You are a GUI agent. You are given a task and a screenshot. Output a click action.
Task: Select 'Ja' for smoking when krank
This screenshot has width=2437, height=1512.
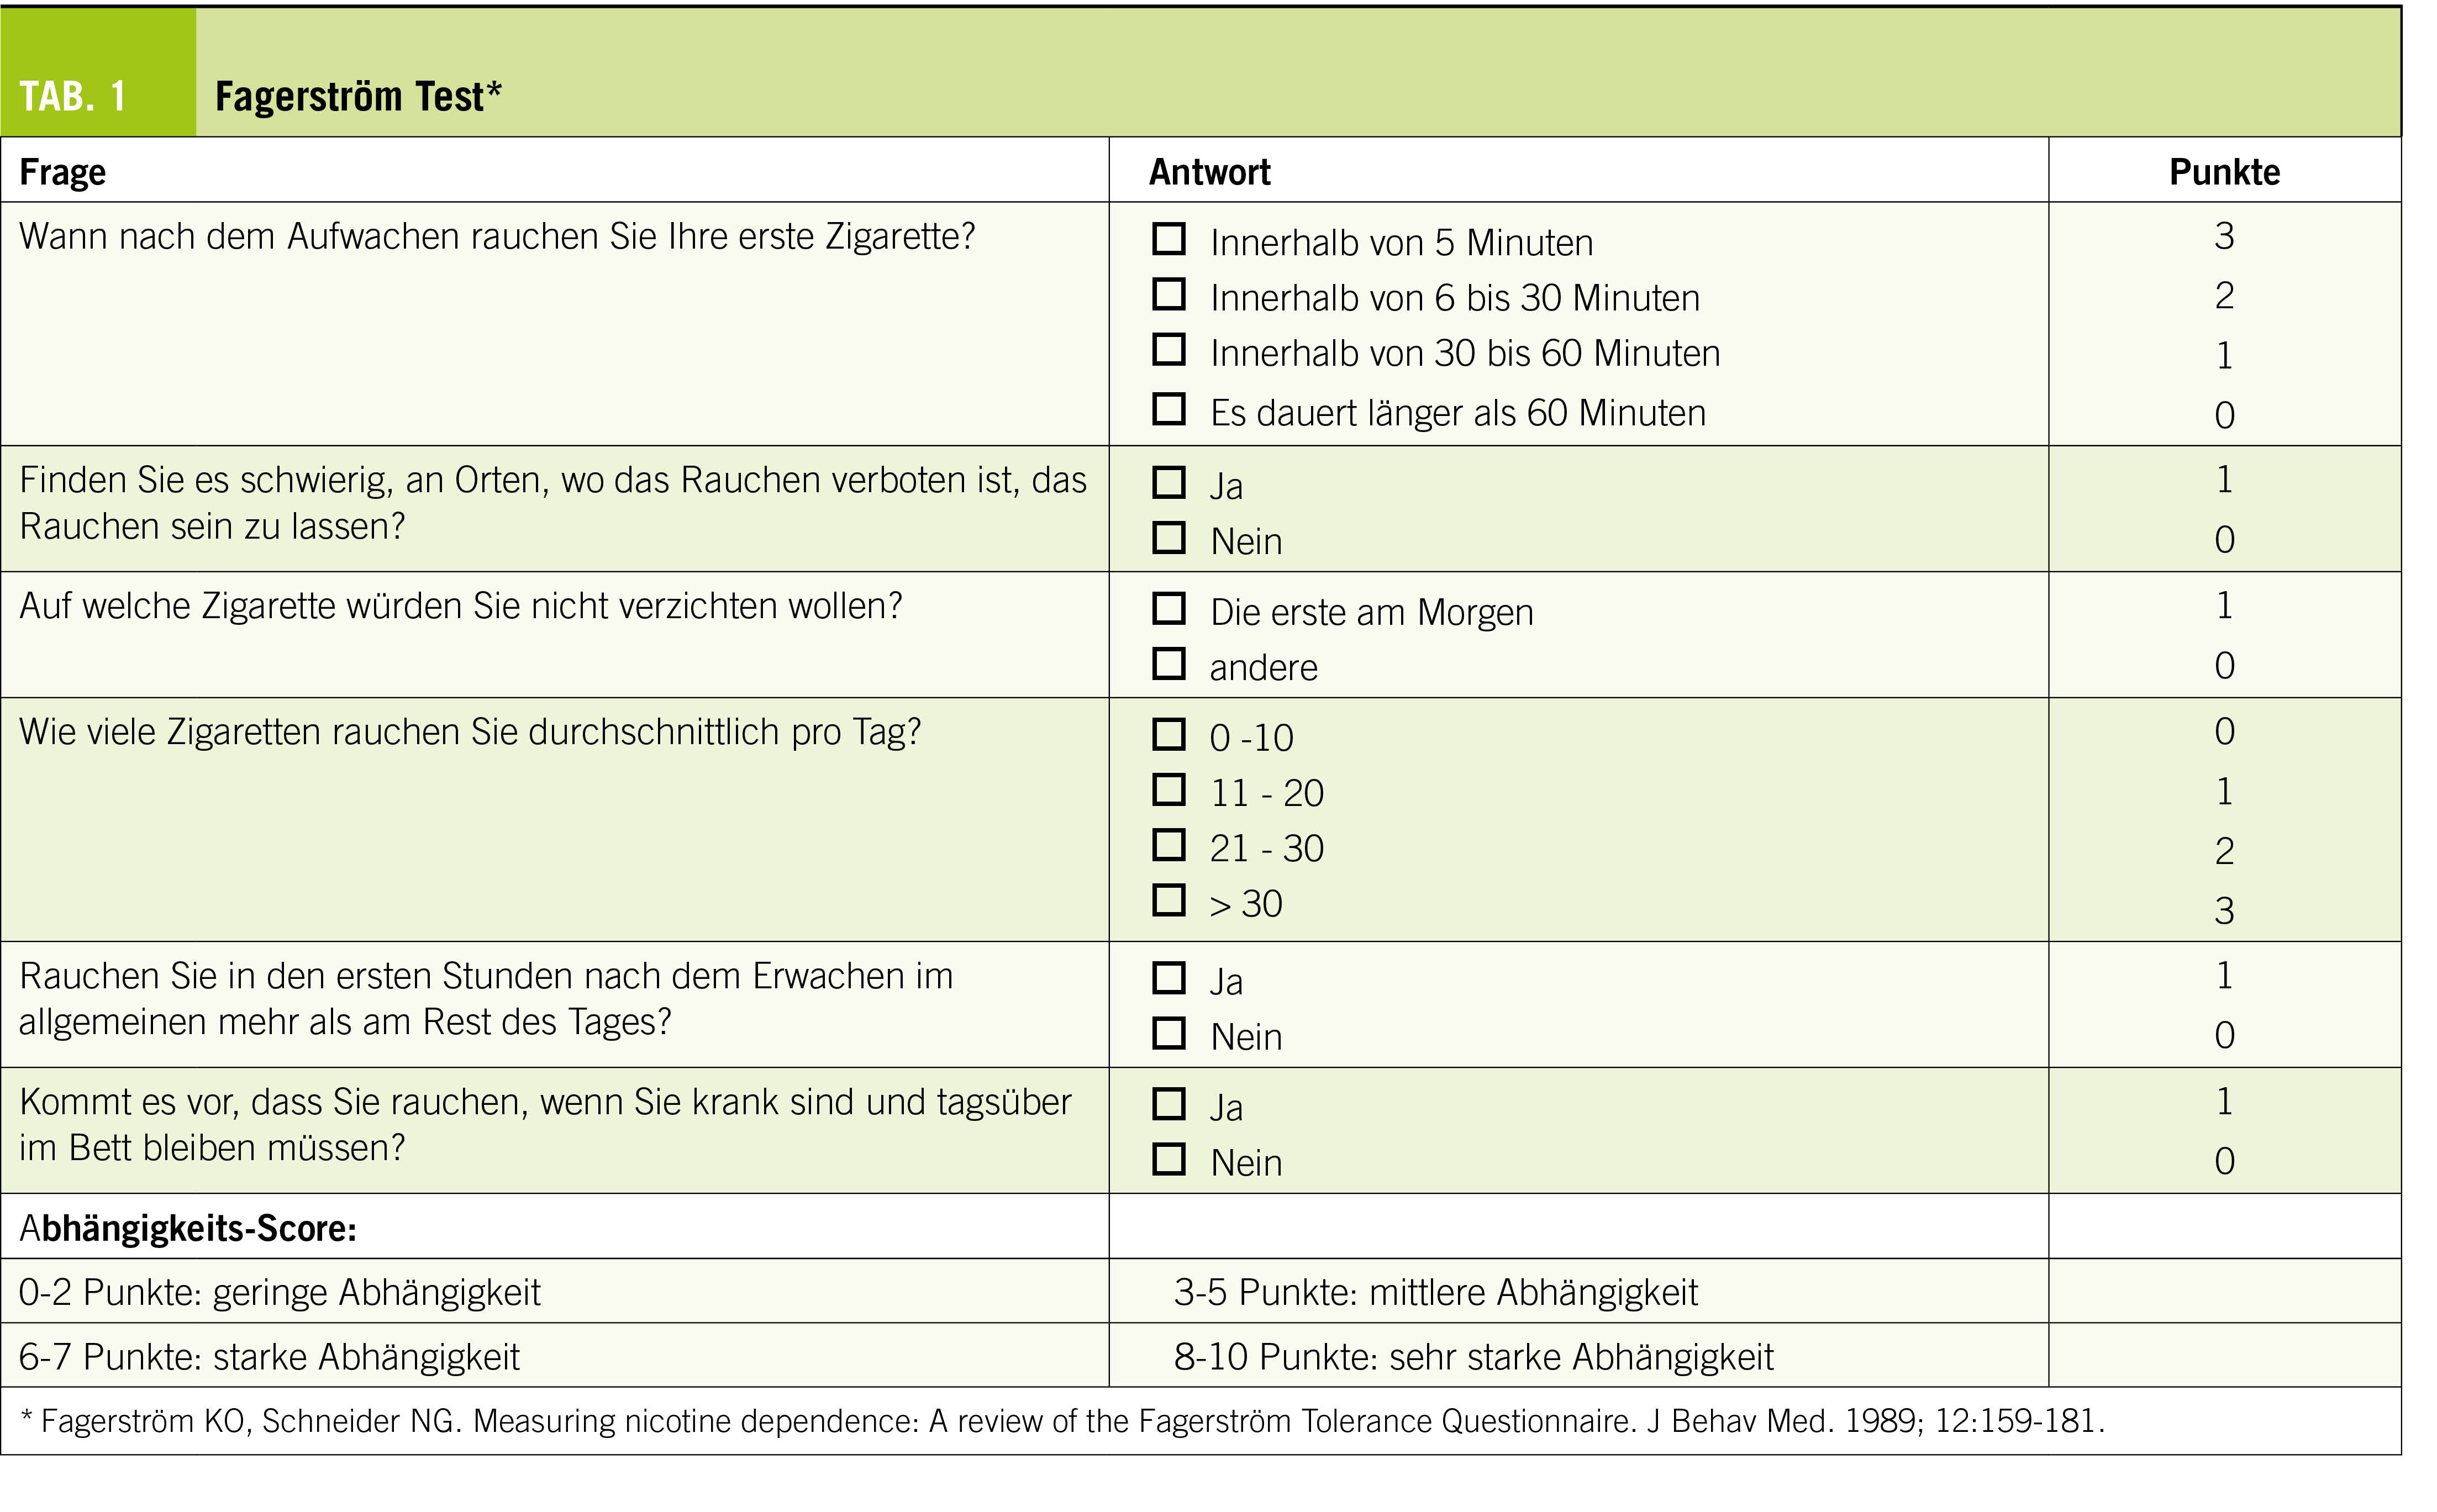(1168, 1104)
